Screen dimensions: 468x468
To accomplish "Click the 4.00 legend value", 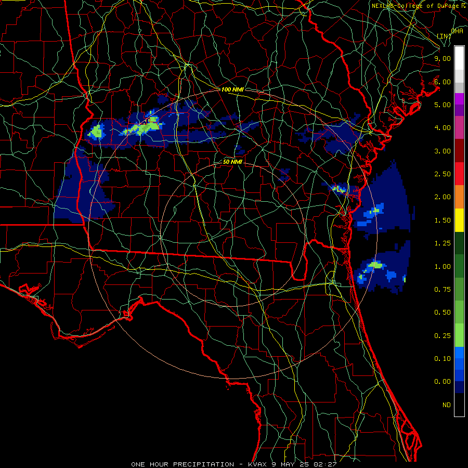I will (443, 128).
